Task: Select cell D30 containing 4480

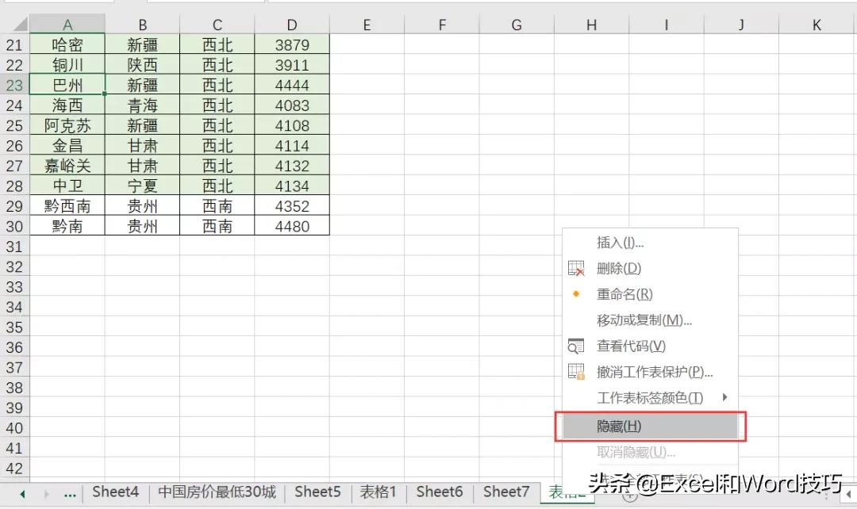Action: (x=292, y=226)
